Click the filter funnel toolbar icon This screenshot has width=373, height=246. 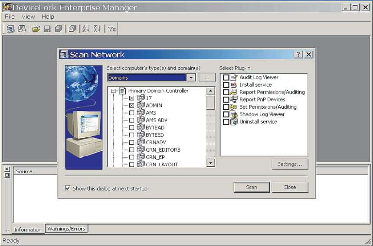coord(111,29)
